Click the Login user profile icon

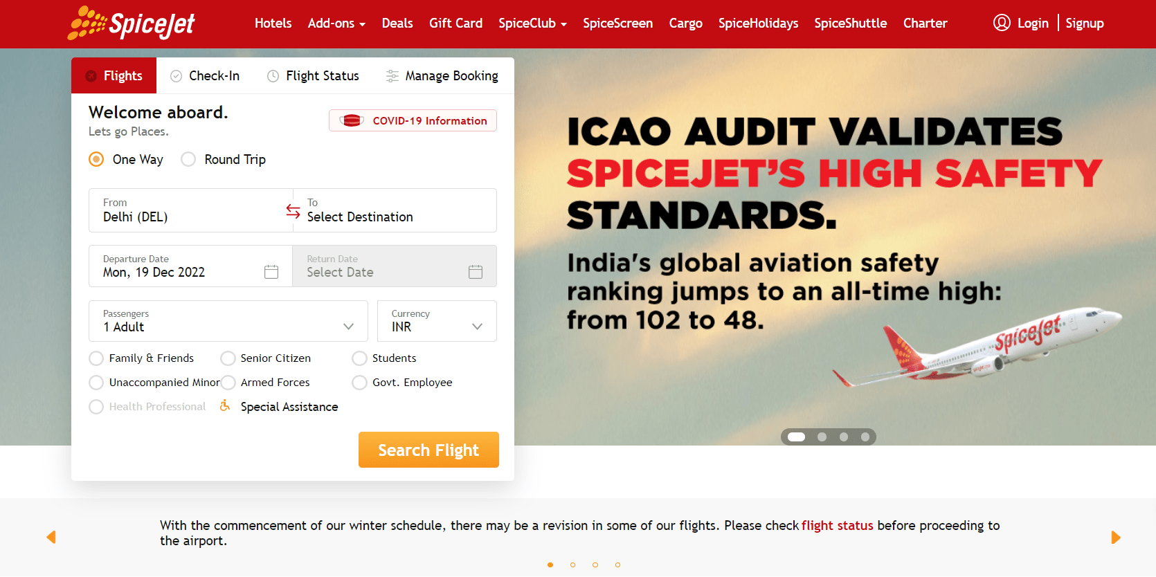coord(1002,23)
